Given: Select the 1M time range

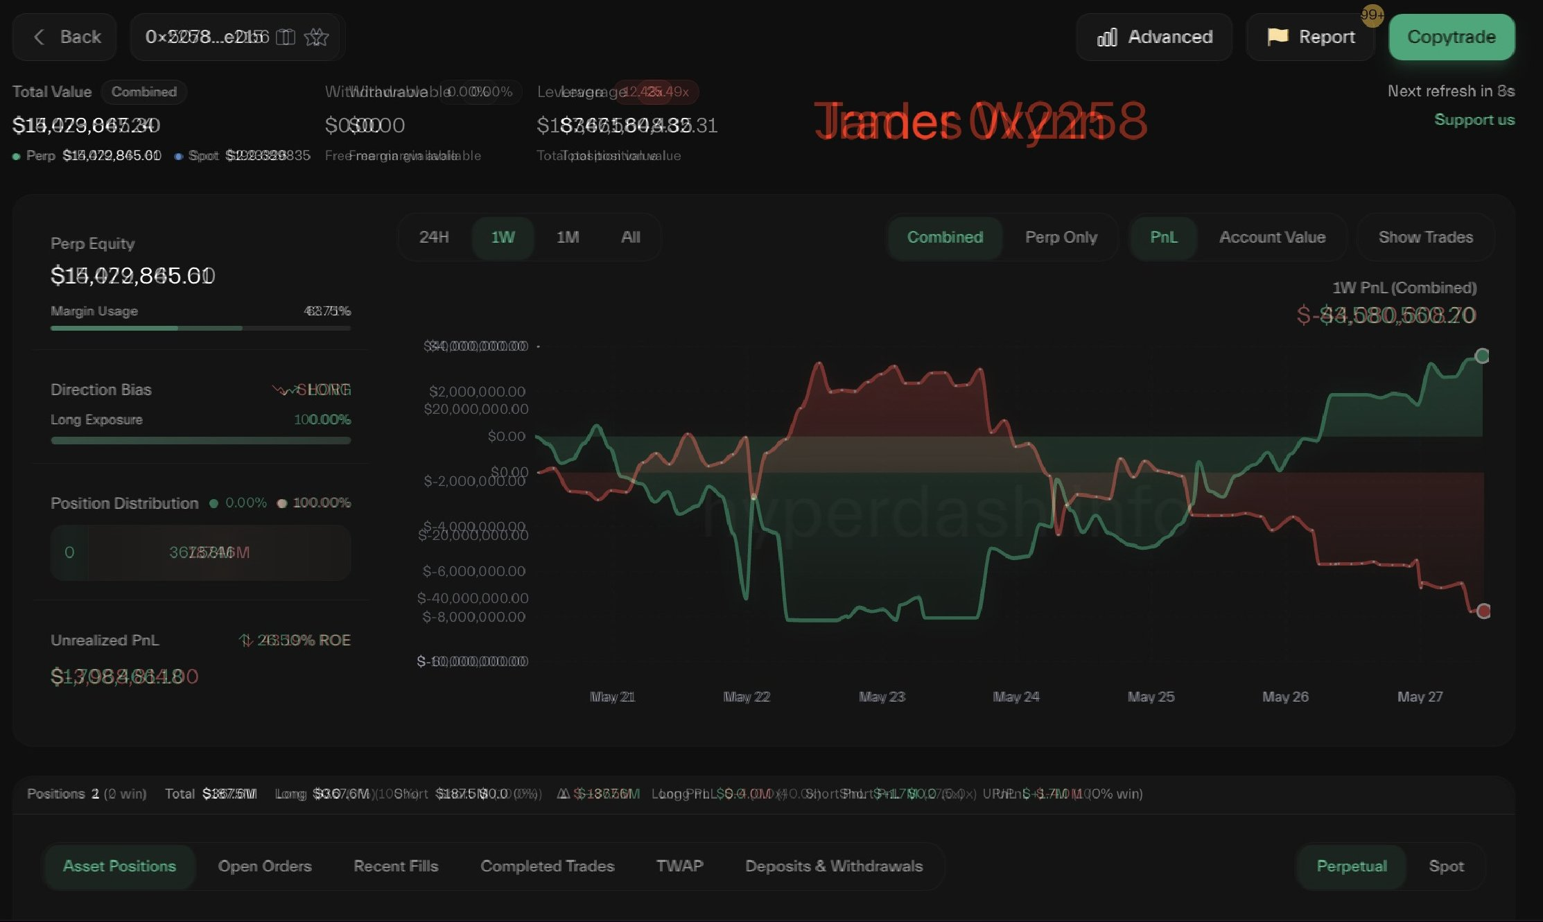Looking at the screenshot, I should (x=568, y=237).
